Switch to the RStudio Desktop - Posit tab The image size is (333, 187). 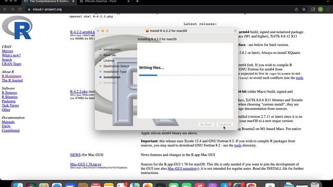coord(100,2)
